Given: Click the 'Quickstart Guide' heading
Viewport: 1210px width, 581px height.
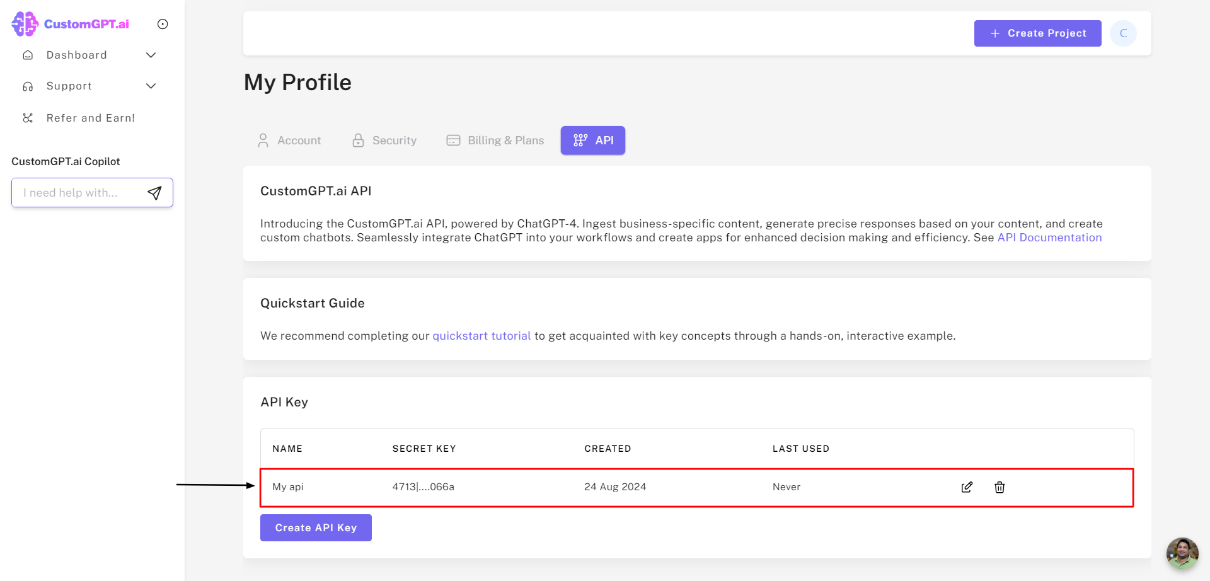Looking at the screenshot, I should point(313,303).
